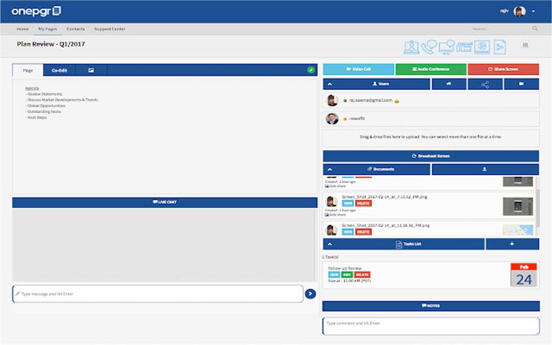Open screen chat using the monitor-bubble toolbar icon
Image resolution: width=552 pixels, height=345 pixels.
(x=445, y=47)
